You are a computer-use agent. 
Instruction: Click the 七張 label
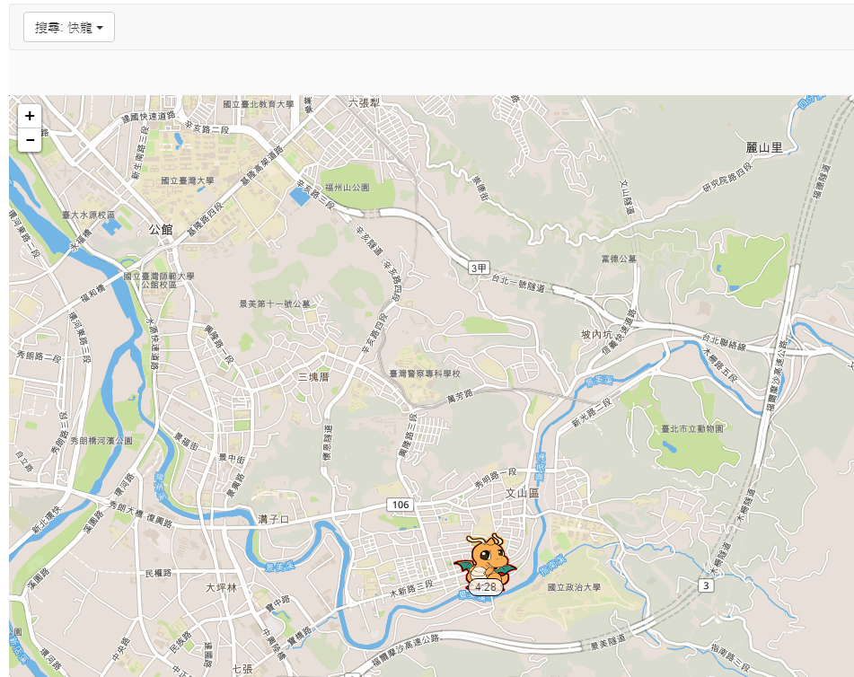[x=242, y=668]
